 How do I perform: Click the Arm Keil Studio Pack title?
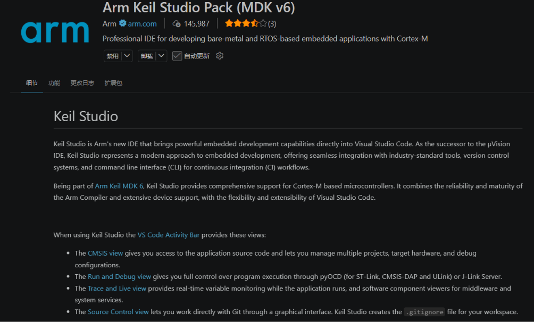198,7
